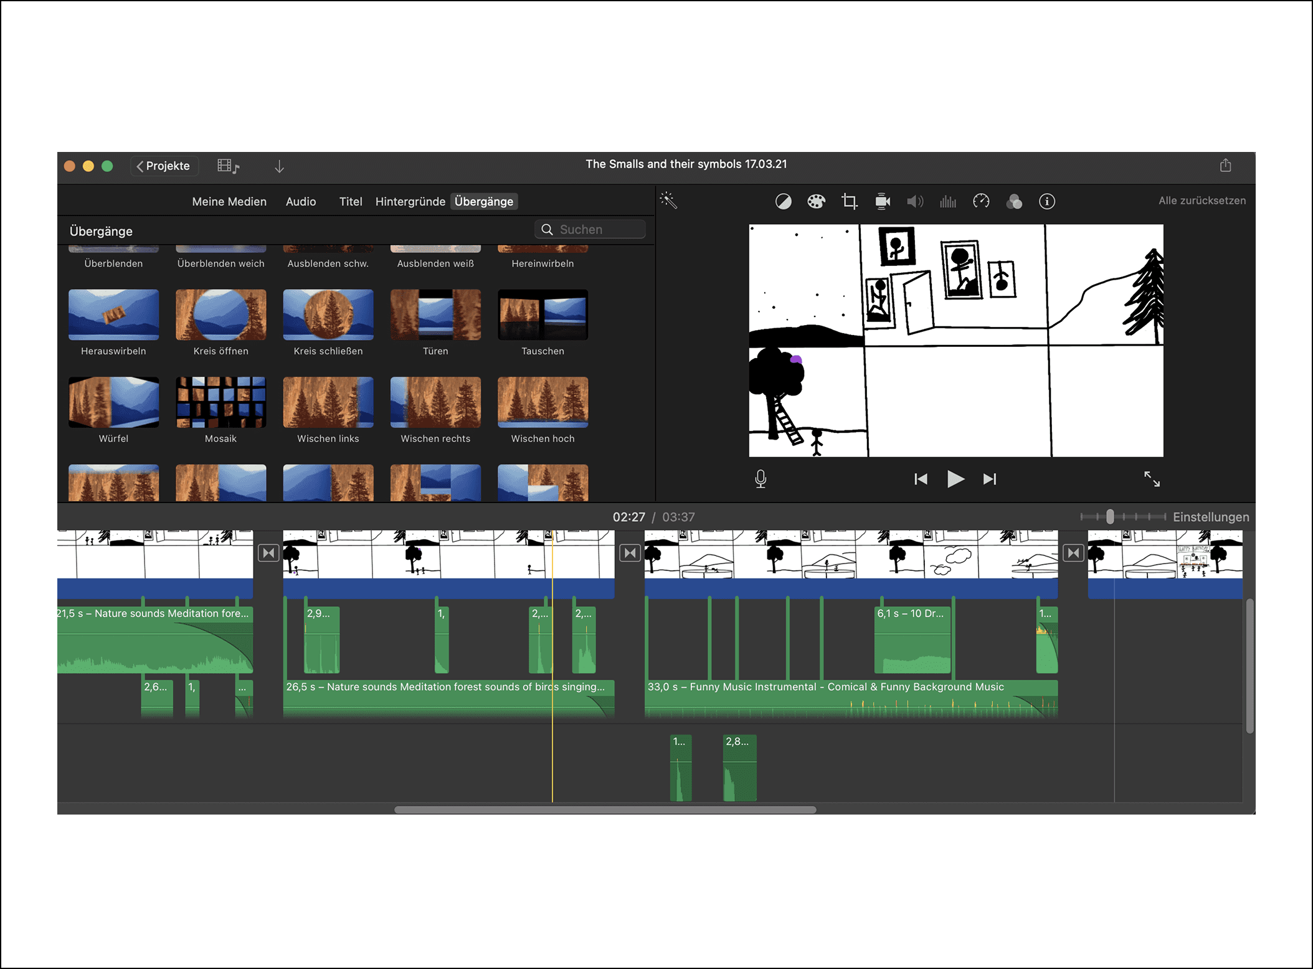Open the Titel tab
Image resolution: width=1313 pixels, height=969 pixels.
(x=351, y=202)
